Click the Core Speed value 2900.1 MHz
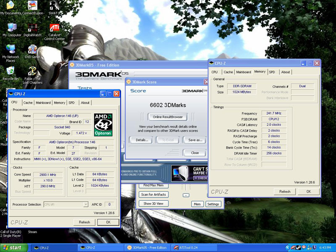The image size is (336, 252). pyautogui.click(x=47, y=175)
